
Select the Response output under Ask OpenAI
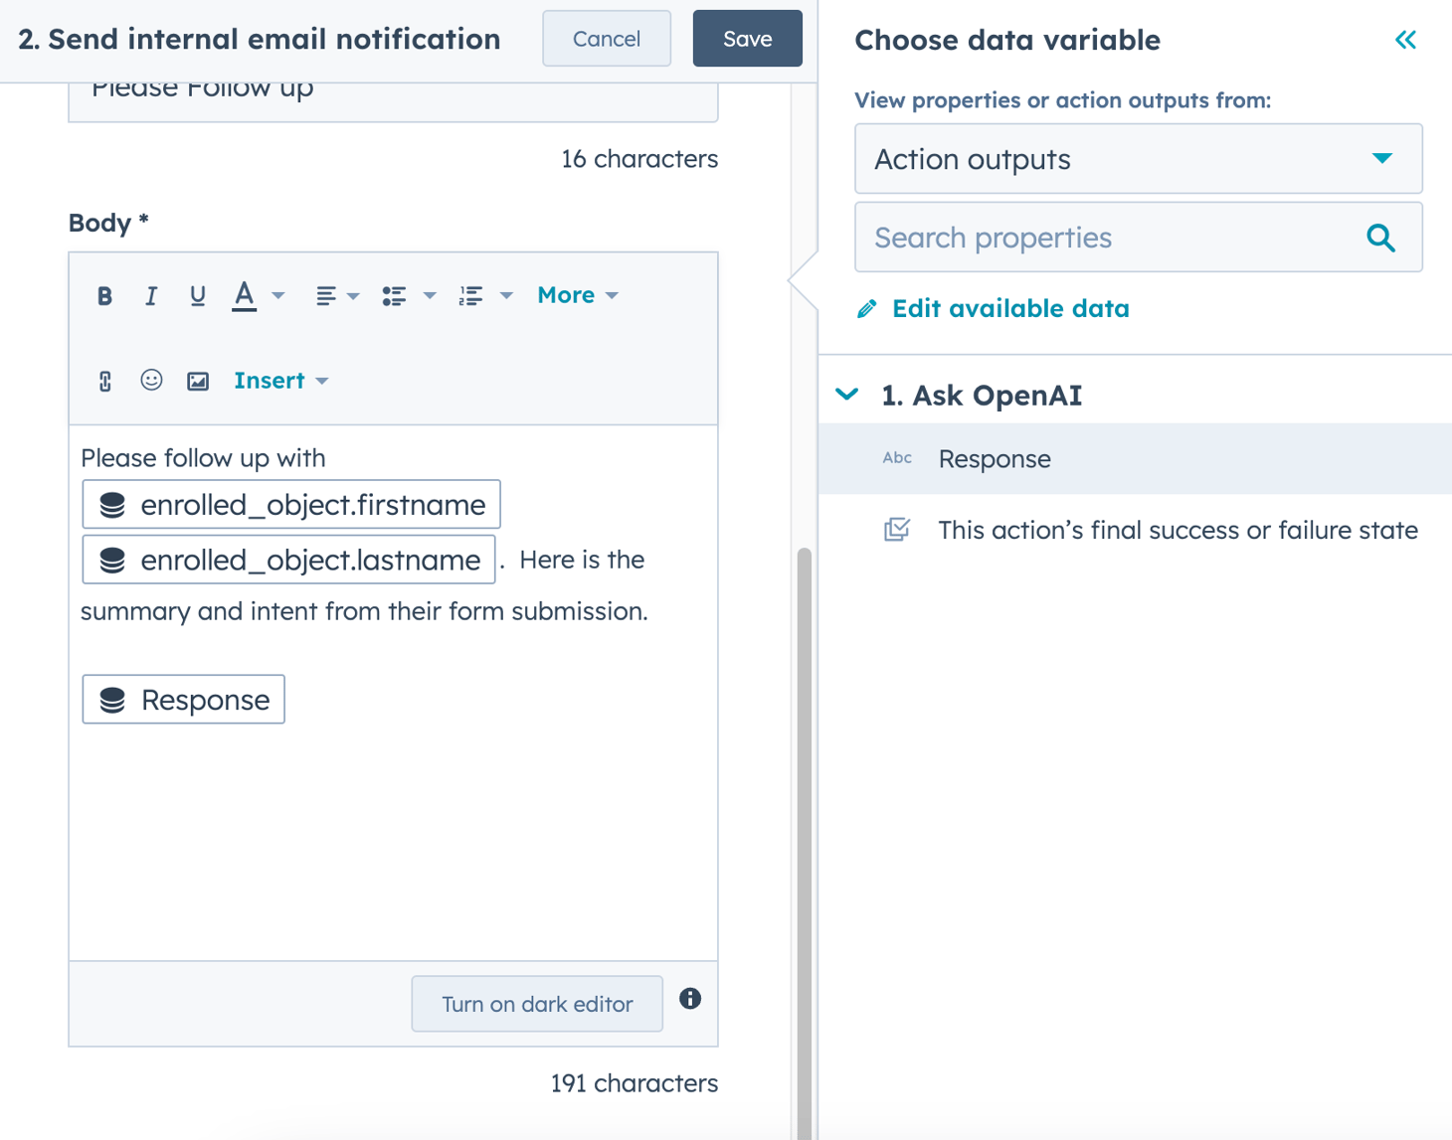click(x=994, y=458)
